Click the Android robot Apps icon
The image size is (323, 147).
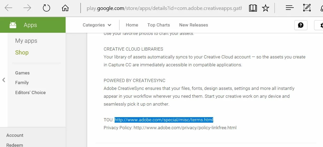click(x=13, y=25)
